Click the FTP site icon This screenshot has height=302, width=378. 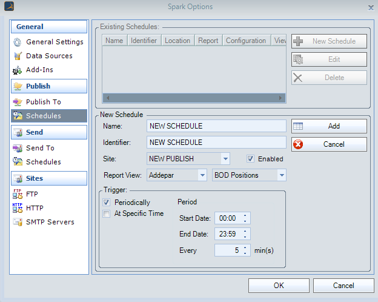click(18, 194)
